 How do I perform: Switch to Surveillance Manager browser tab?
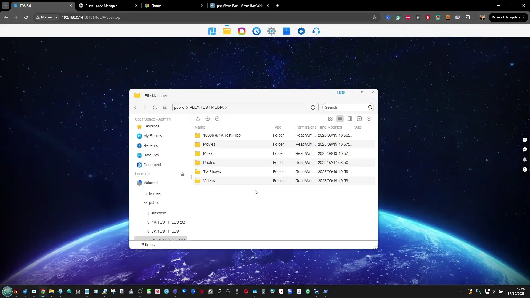tap(101, 6)
